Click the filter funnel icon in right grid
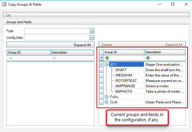Screen dimensions: 192x132 tap(101, 58)
